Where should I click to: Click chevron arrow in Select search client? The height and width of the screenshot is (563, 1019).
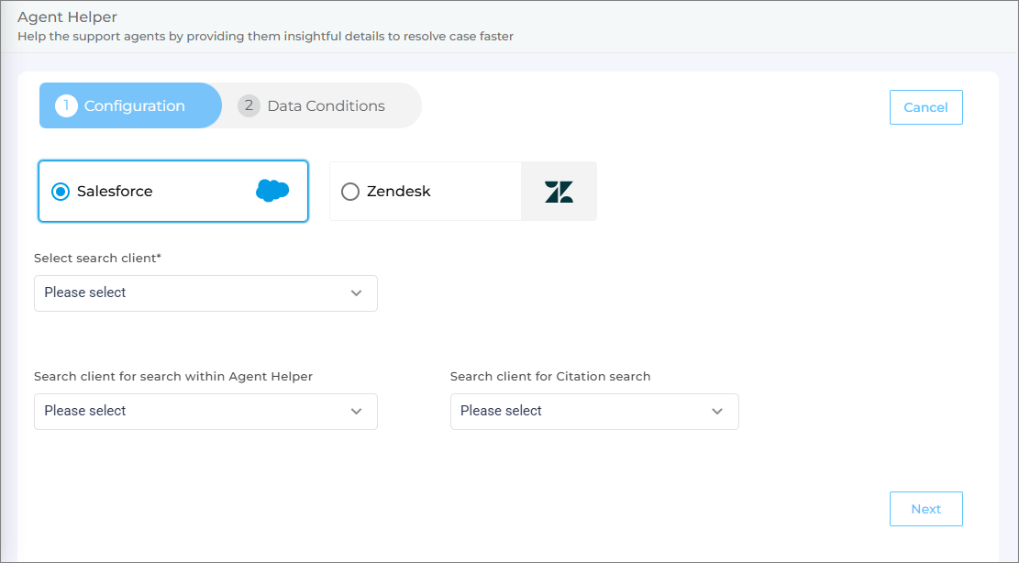(357, 293)
